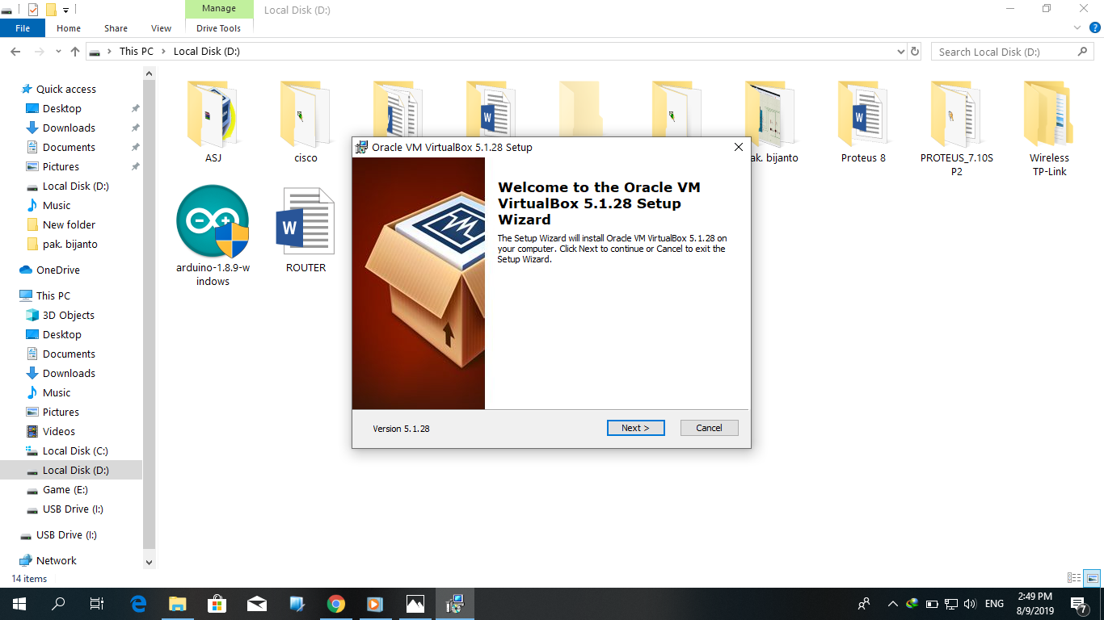The height and width of the screenshot is (620, 1104).
Task: Select VirtualBox installer taskbar icon
Action: click(455, 604)
